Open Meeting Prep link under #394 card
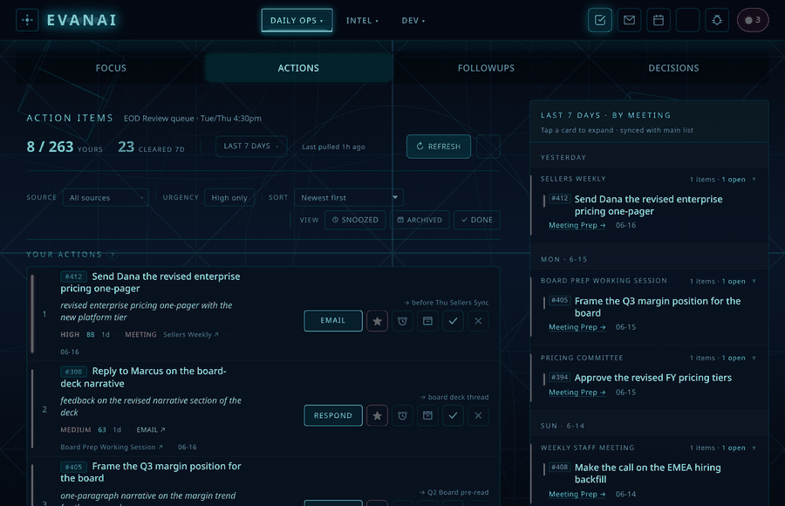785x506 pixels. (x=577, y=393)
